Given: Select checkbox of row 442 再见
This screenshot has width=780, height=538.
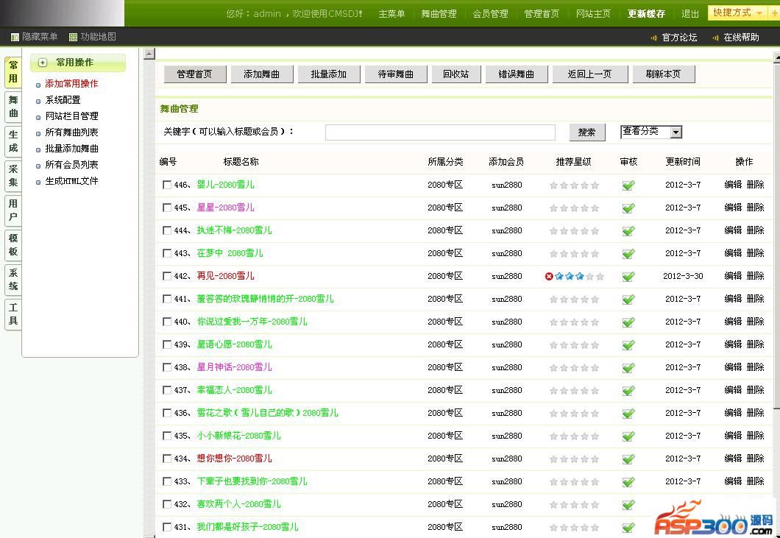Looking at the screenshot, I should coord(167,276).
